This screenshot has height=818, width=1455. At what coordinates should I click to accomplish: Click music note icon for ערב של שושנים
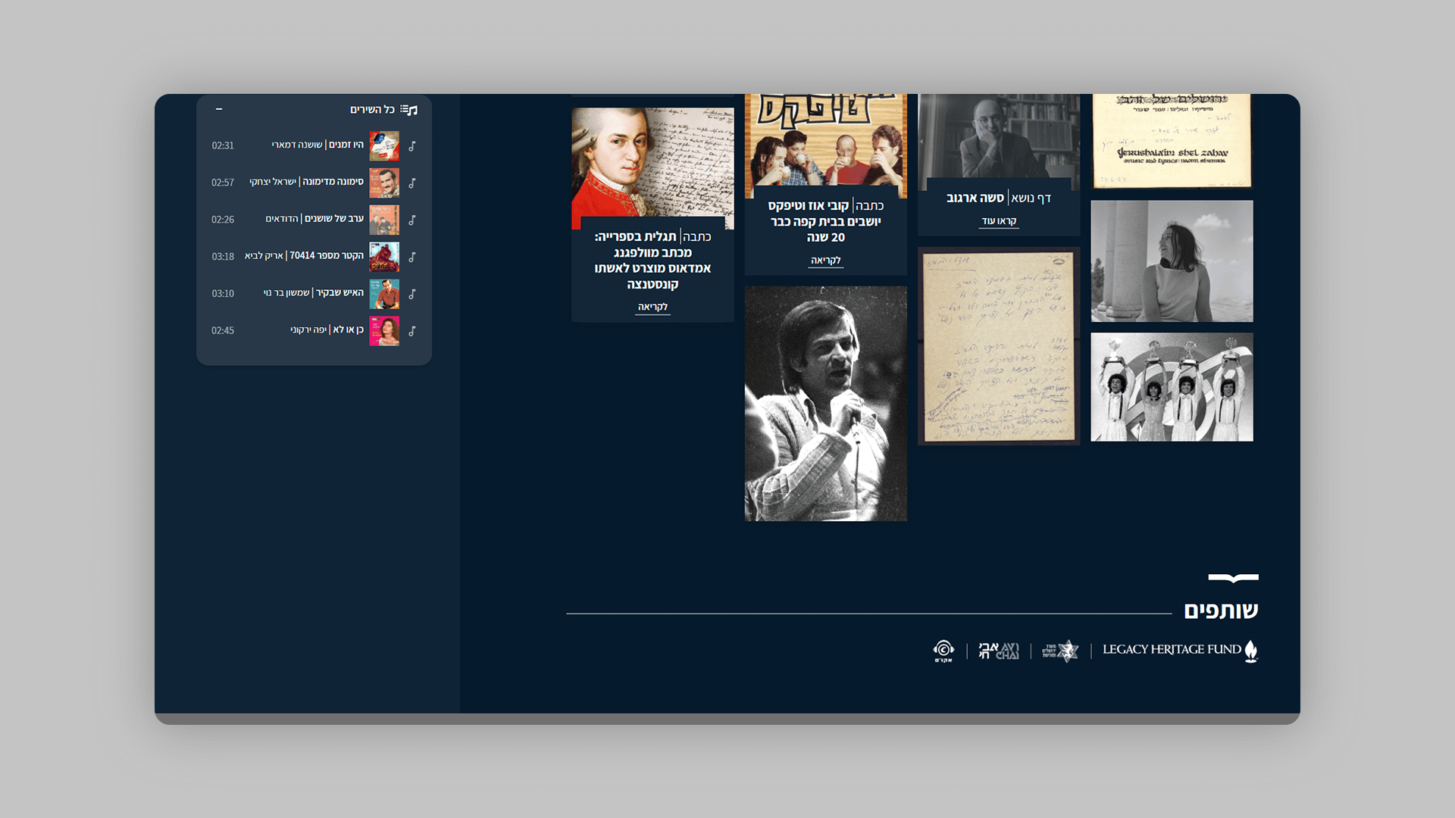coord(412,220)
